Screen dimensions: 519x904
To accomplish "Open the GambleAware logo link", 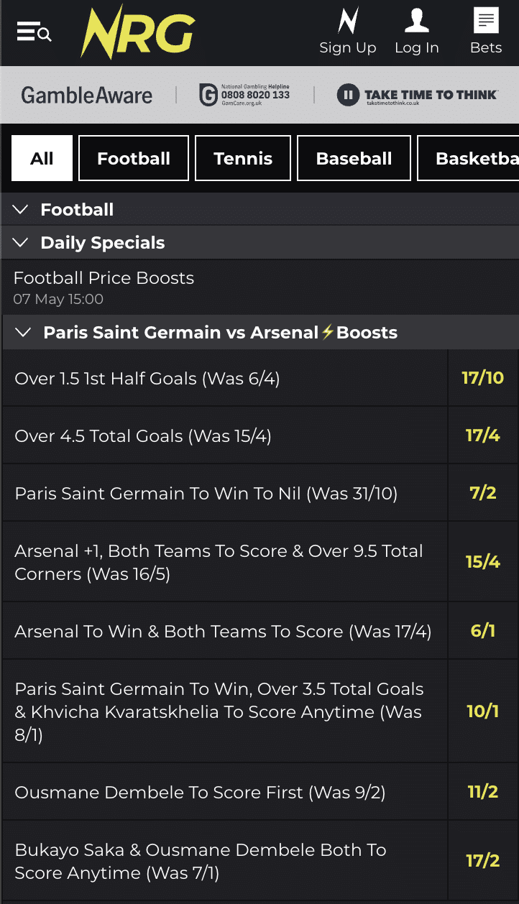I will click(x=86, y=95).
